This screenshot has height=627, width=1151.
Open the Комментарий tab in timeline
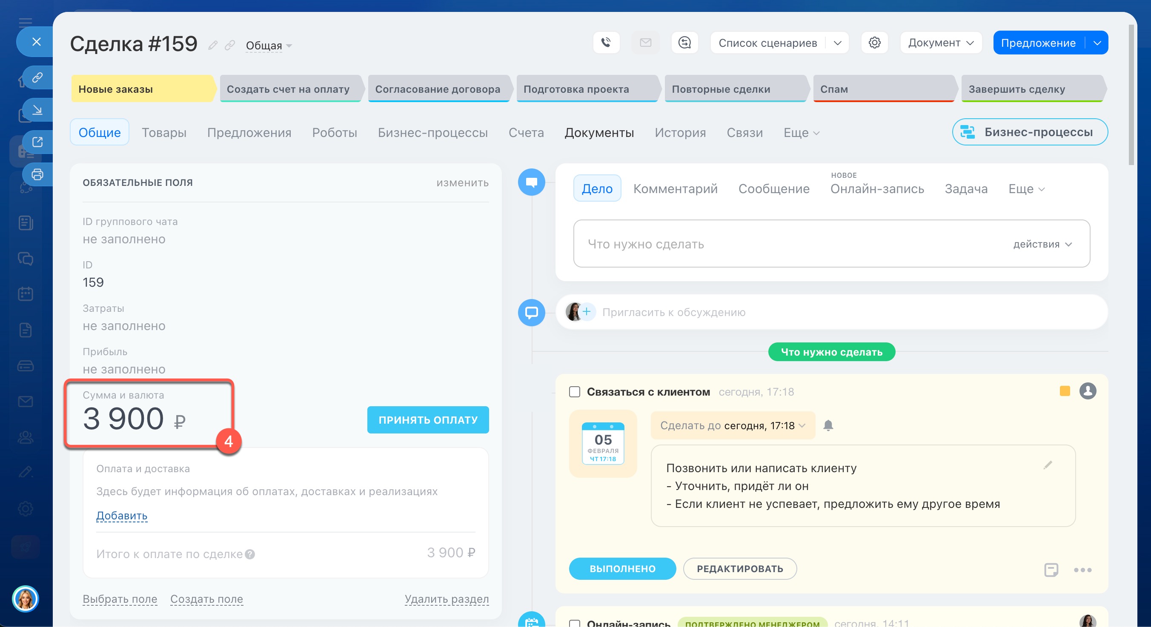point(675,189)
